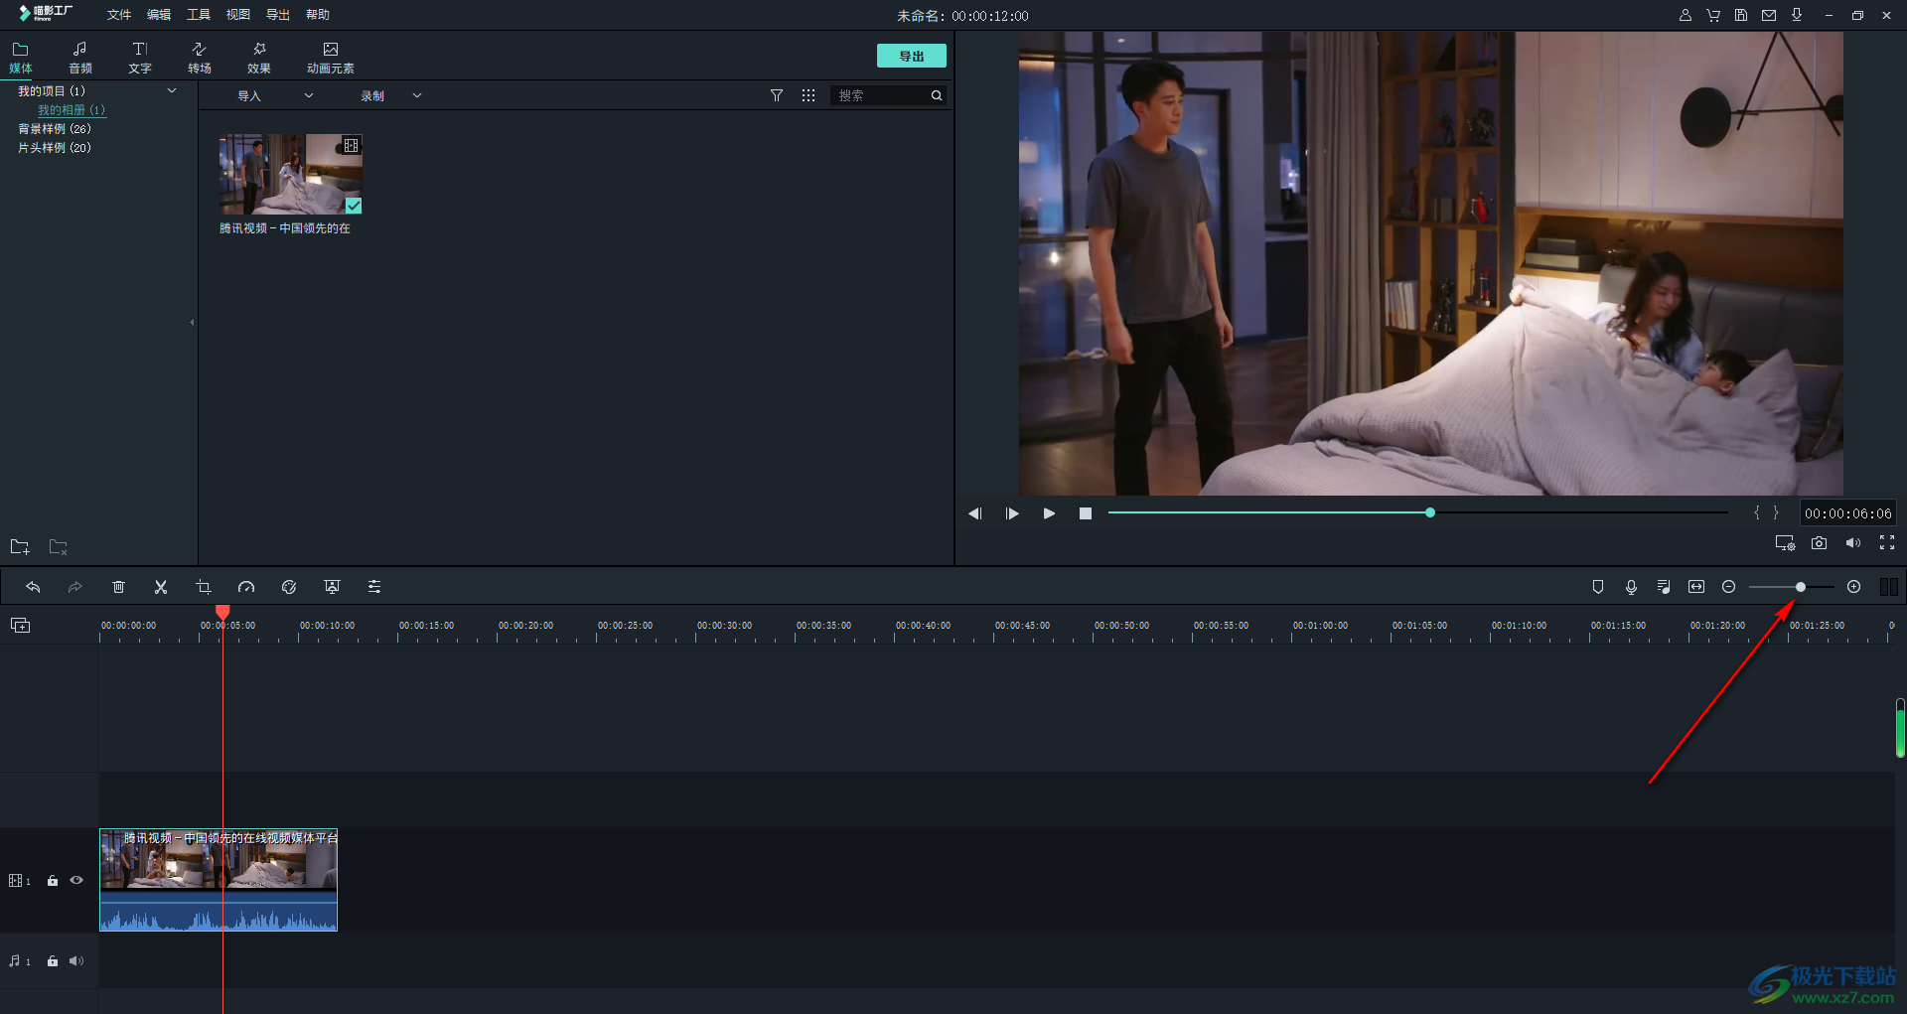This screenshot has height=1014, width=1907.
Task: Step to the previous frame
Action: pyautogui.click(x=975, y=513)
